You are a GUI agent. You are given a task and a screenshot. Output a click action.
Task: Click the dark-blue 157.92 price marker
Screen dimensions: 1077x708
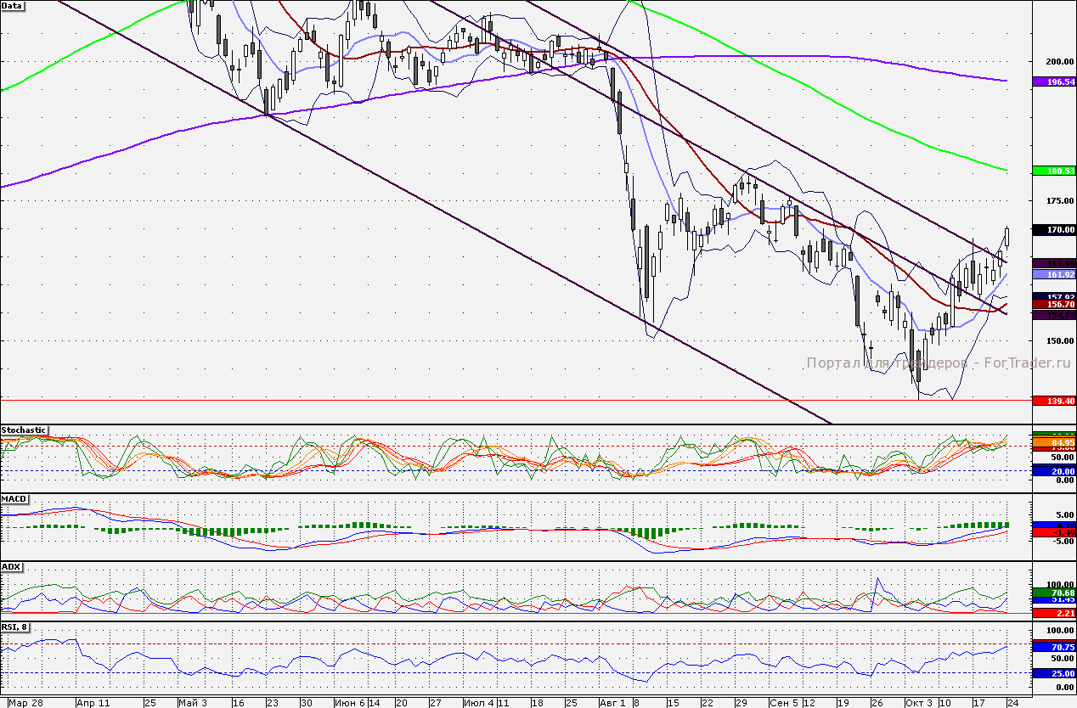point(1049,297)
